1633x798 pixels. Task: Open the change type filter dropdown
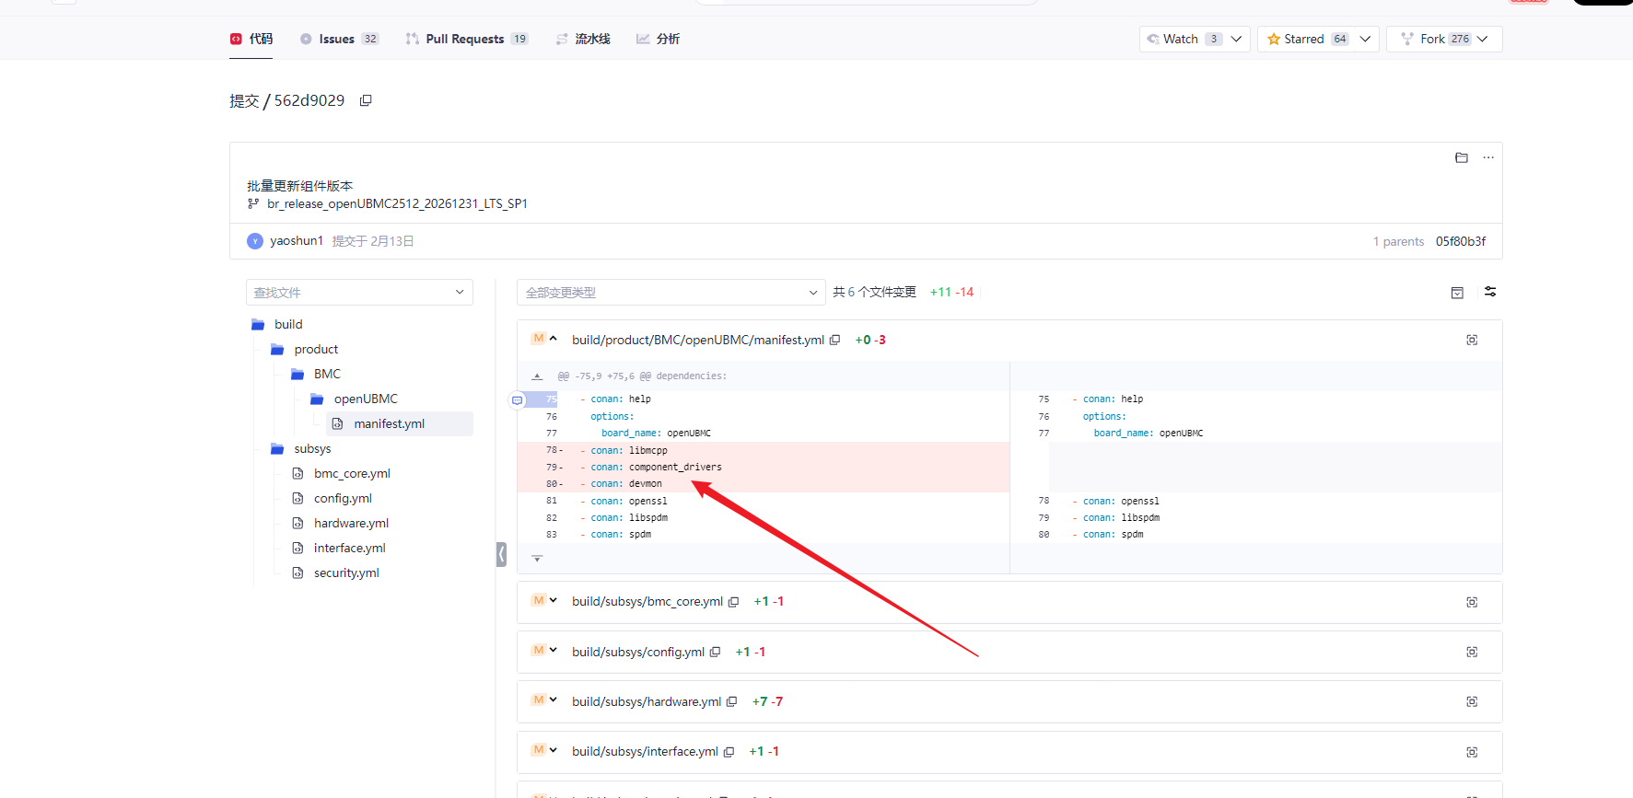tap(671, 293)
